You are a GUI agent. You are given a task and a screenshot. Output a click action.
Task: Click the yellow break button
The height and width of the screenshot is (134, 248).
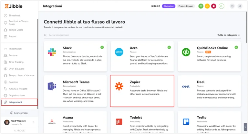207,6
